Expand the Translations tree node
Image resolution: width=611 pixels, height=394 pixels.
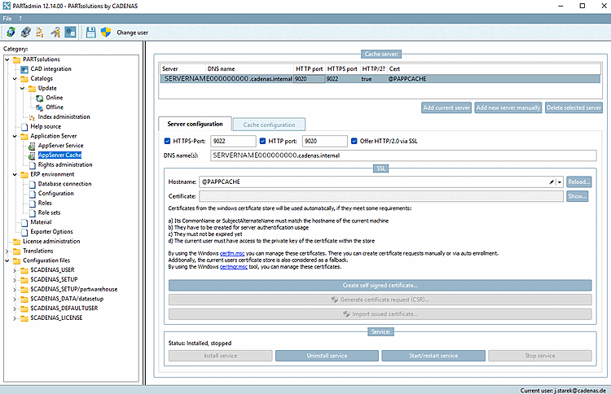point(7,251)
